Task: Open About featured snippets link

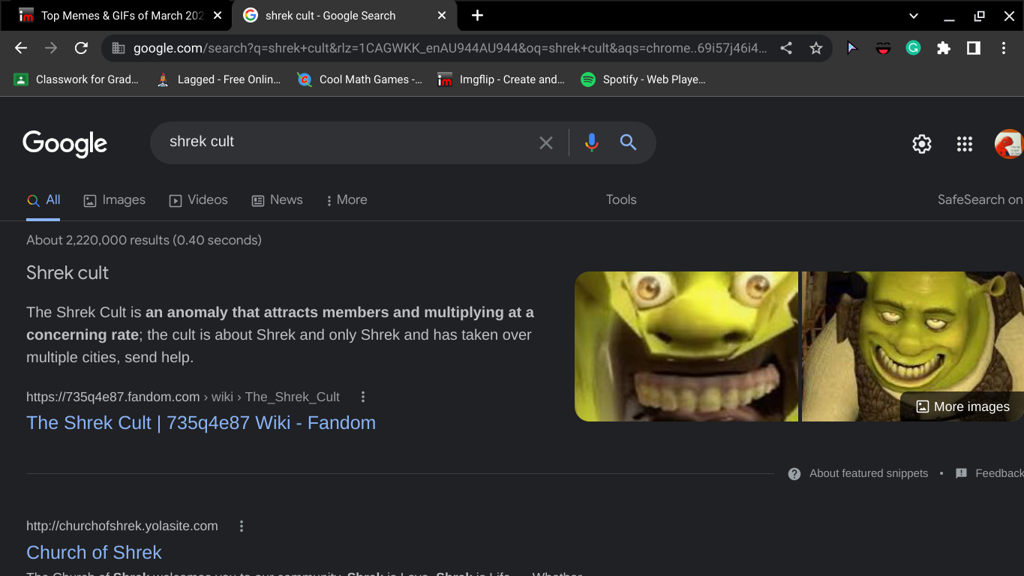Action: tap(869, 474)
